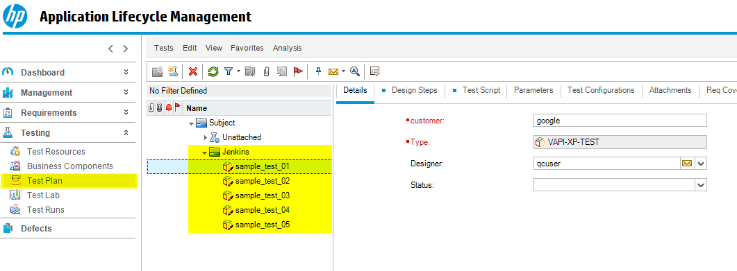Select the Details tab
The image size is (737, 271).
(x=356, y=90)
